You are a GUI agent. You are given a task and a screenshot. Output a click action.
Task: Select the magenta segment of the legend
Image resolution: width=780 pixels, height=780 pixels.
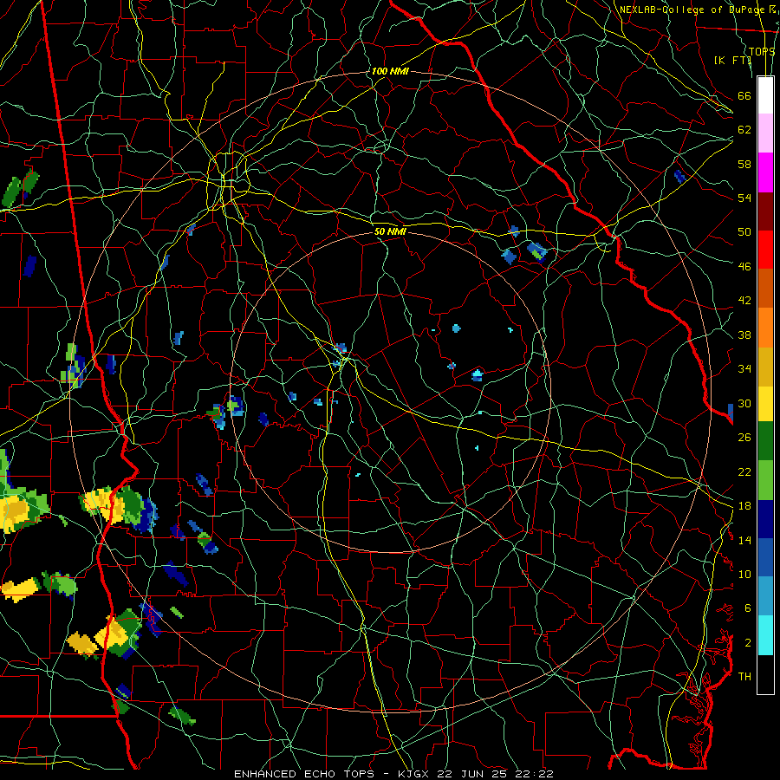(765, 172)
